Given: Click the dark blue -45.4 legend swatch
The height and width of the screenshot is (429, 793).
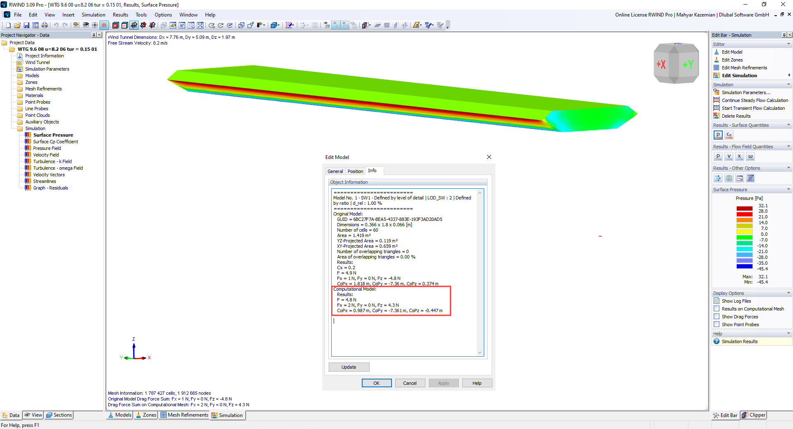Looking at the screenshot, I should tap(744, 266).
